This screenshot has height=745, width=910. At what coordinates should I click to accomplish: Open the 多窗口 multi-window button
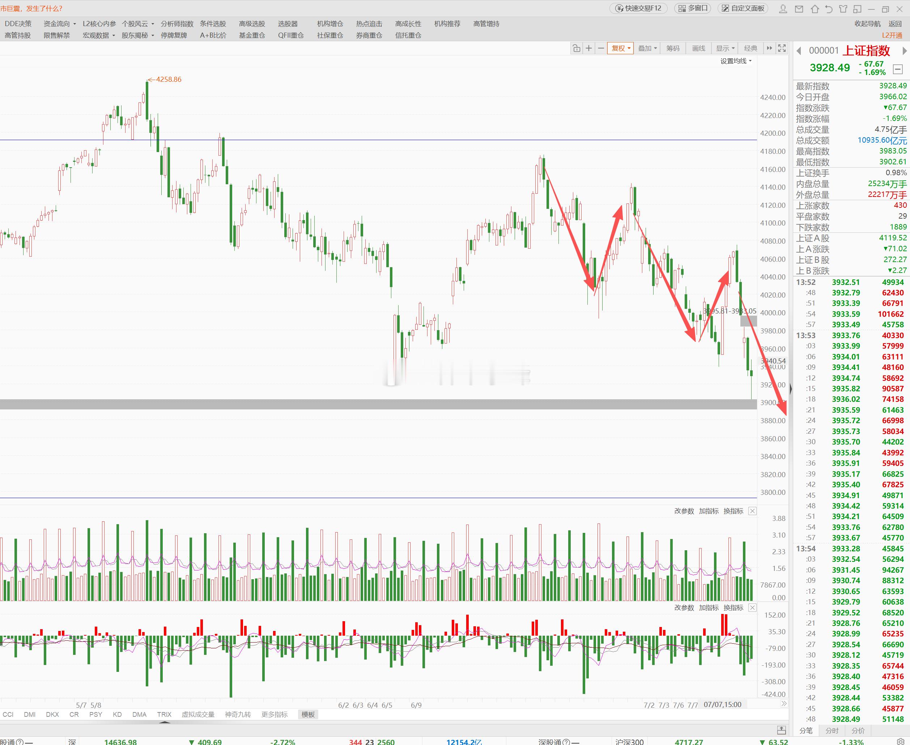coord(693,8)
